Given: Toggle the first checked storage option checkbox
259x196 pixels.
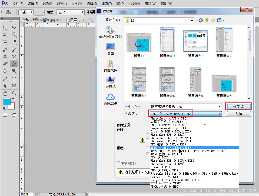Looking at the screenshot, I should tap(148, 129).
